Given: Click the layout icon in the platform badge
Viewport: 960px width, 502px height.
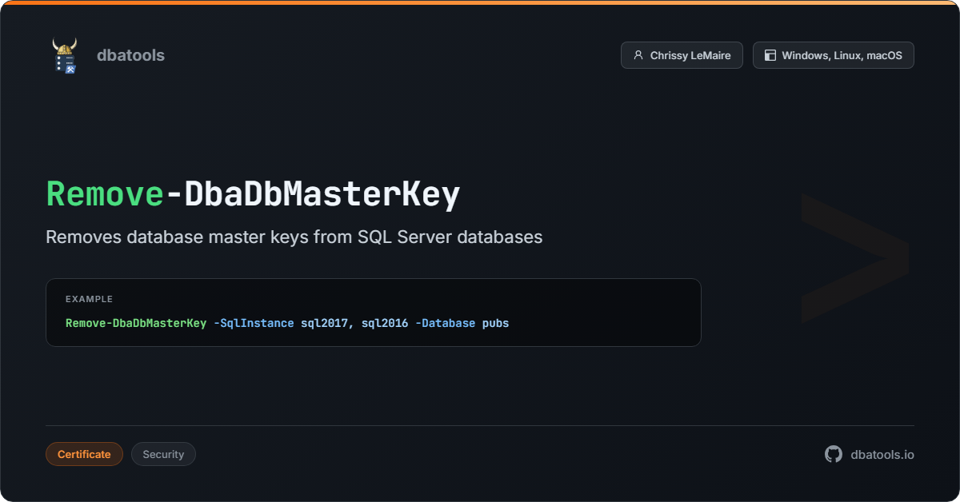Looking at the screenshot, I should coord(770,55).
